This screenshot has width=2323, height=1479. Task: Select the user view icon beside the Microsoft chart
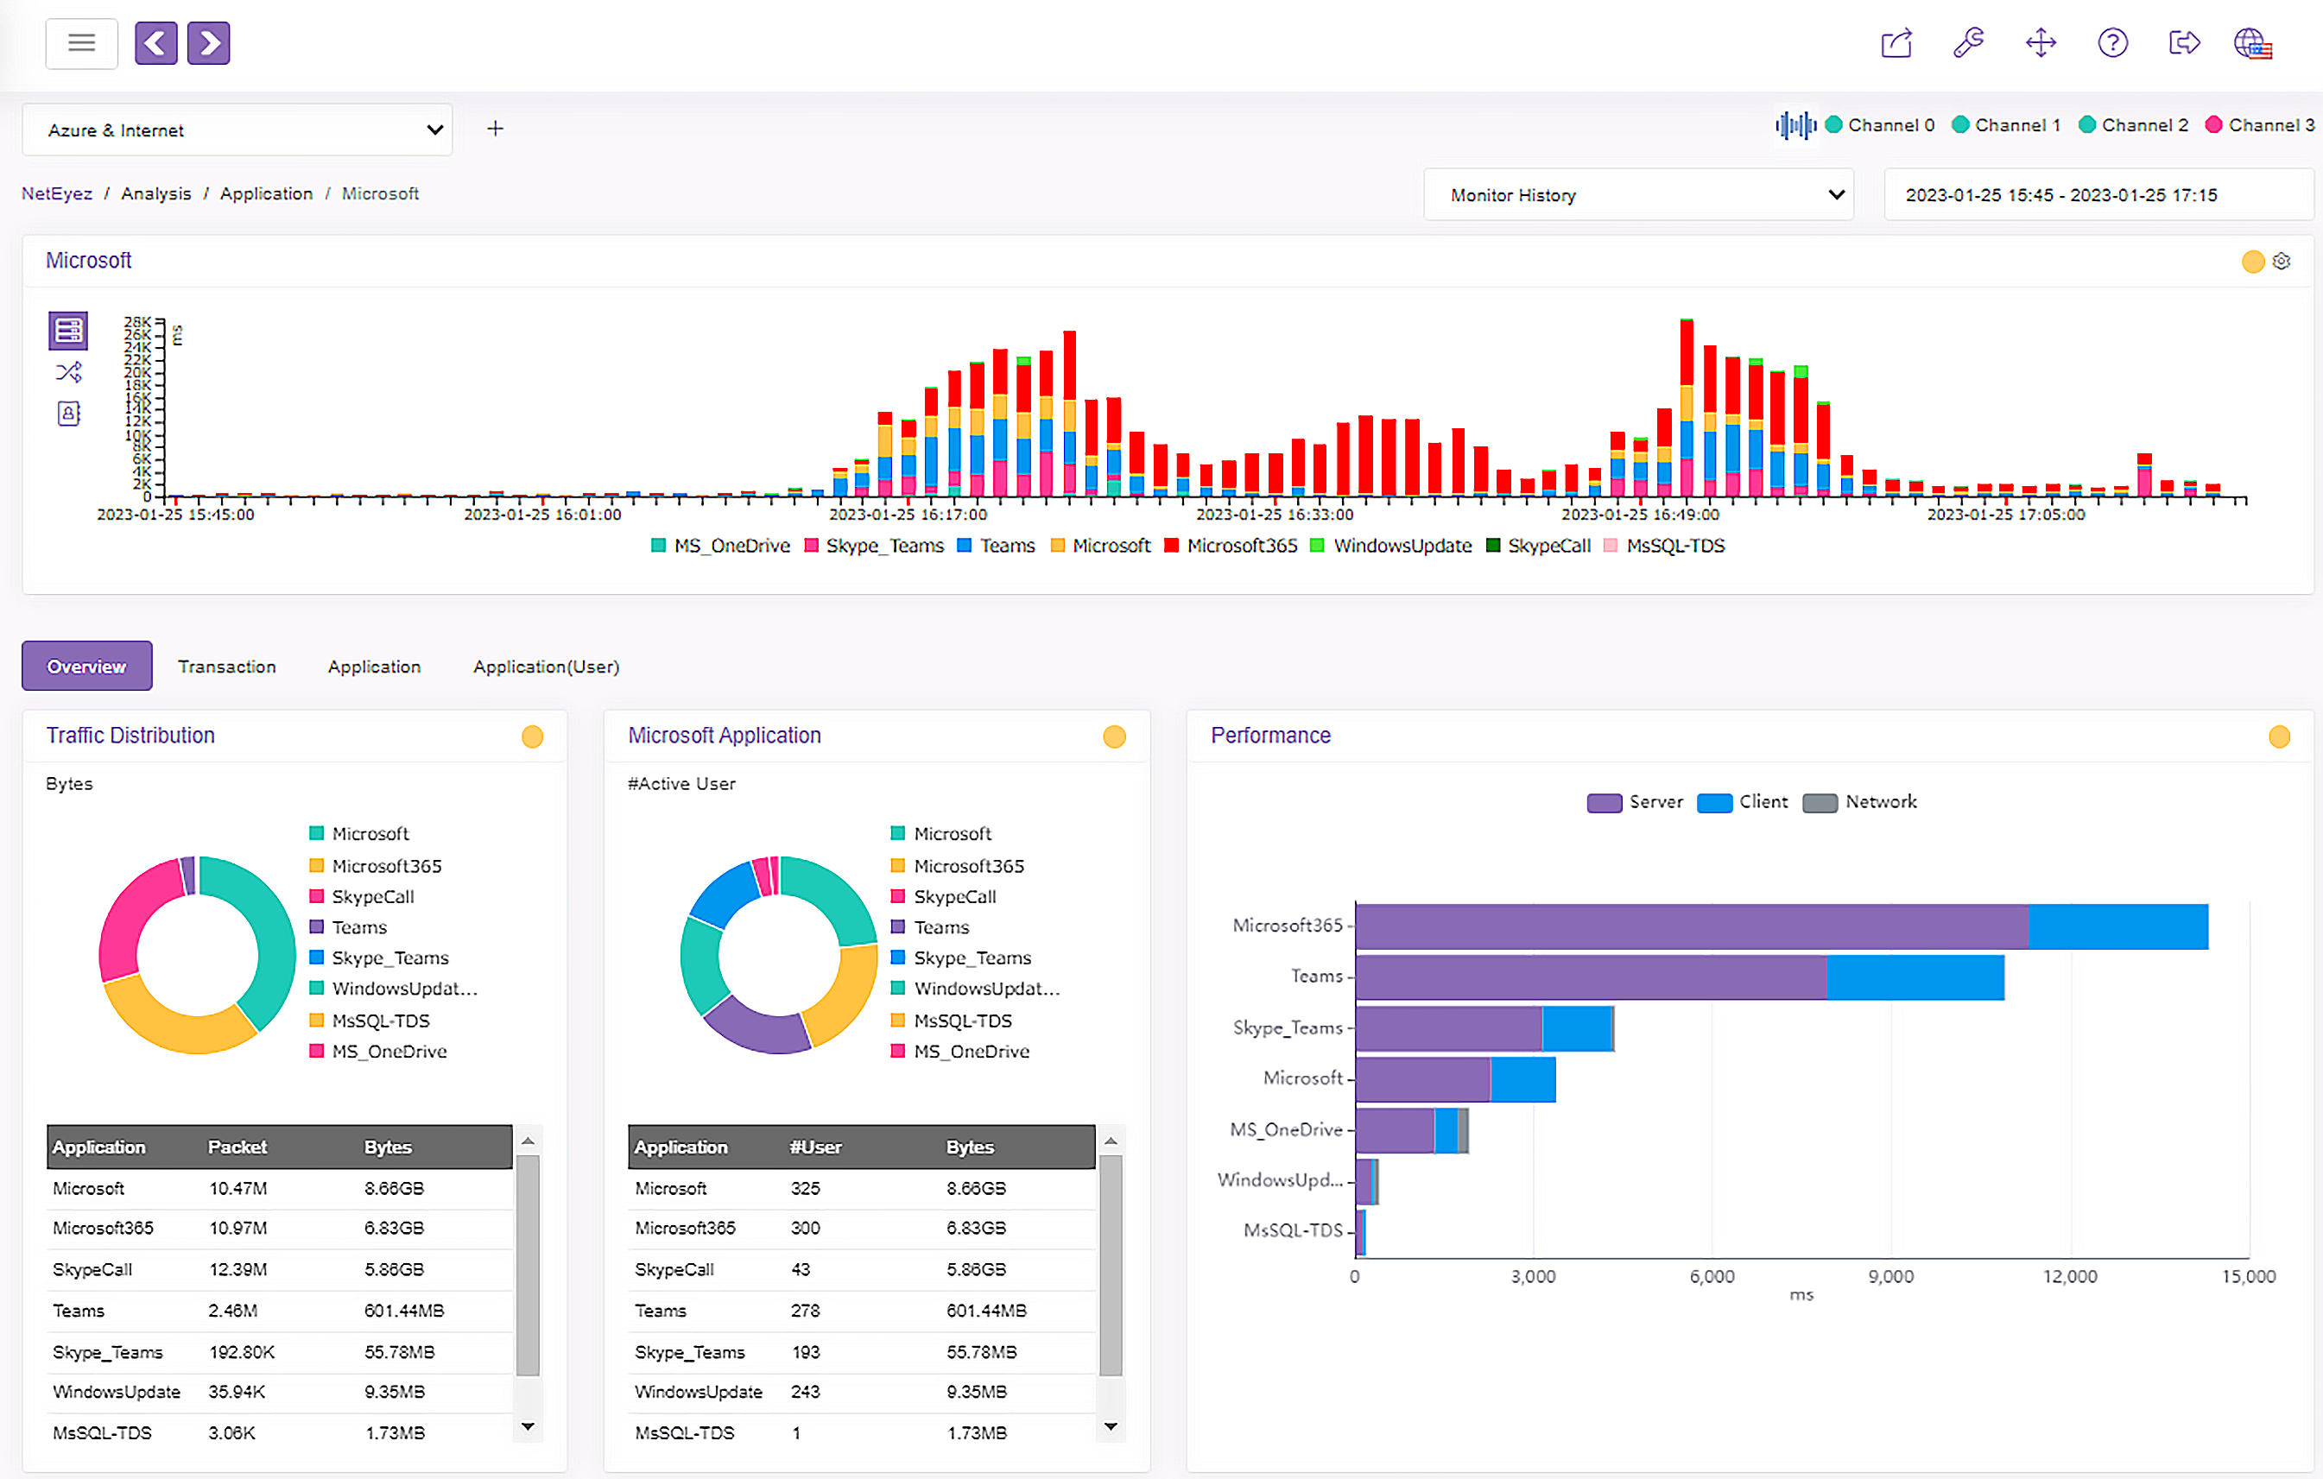point(67,413)
